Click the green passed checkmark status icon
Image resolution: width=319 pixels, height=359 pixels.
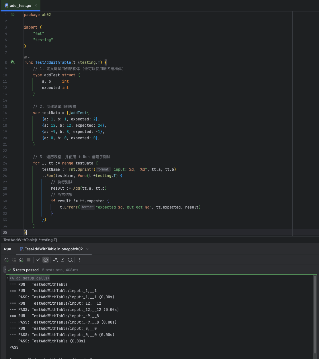tap(9, 270)
